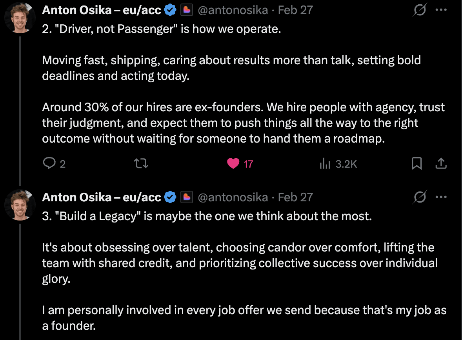Viewport: 462px width, 340px height.
Task: Click the reply icon on the Driver tweet
Action: point(49,163)
